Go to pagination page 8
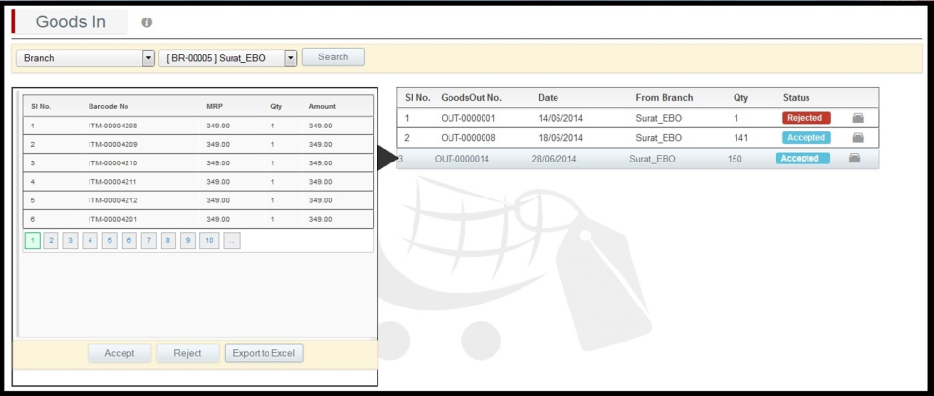Screen dimensions: 934x396 point(168,240)
